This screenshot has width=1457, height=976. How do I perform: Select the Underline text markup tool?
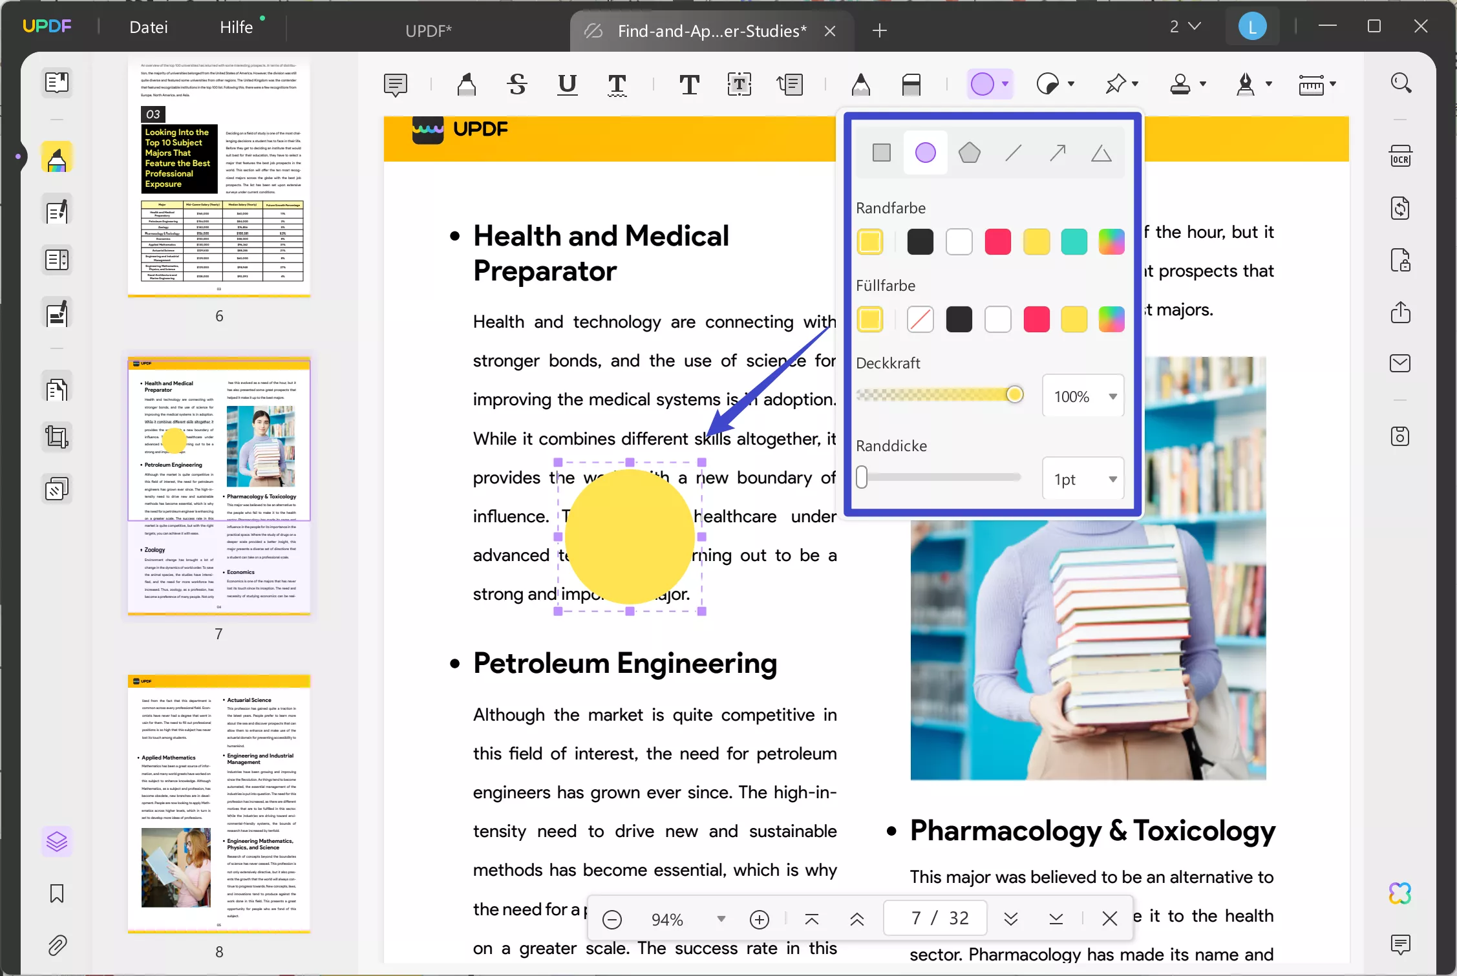pyautogui.click(x=567, y=84)
